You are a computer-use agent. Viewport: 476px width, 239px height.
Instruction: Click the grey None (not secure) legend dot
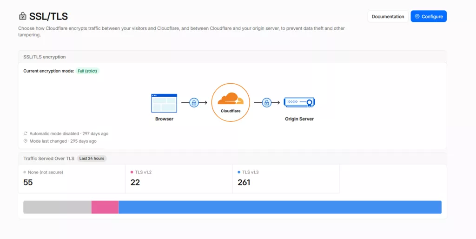(x=25, y=172)
